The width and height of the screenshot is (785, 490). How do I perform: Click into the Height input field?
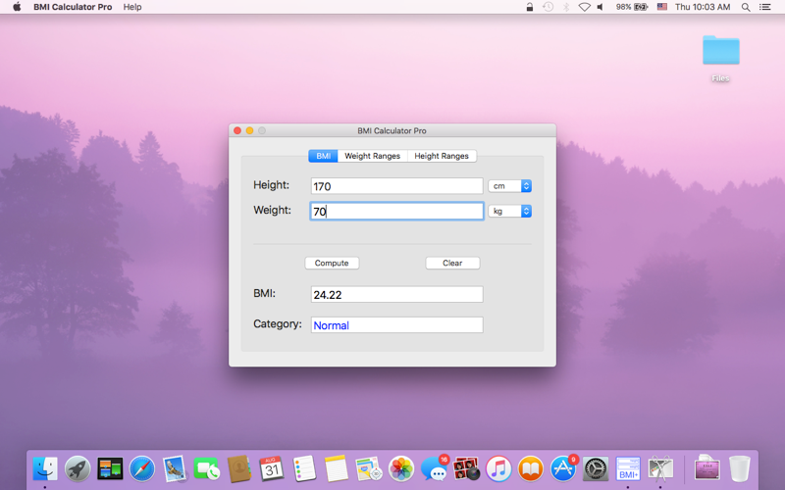point(396,186)
